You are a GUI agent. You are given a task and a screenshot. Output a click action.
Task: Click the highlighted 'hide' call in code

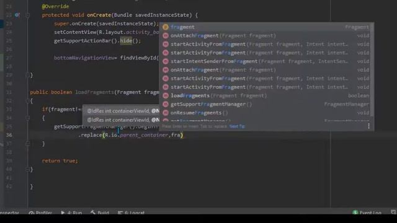(x=126, y=41)
